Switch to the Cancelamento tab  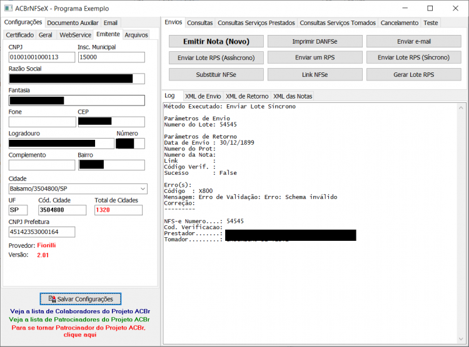(400, 22)
